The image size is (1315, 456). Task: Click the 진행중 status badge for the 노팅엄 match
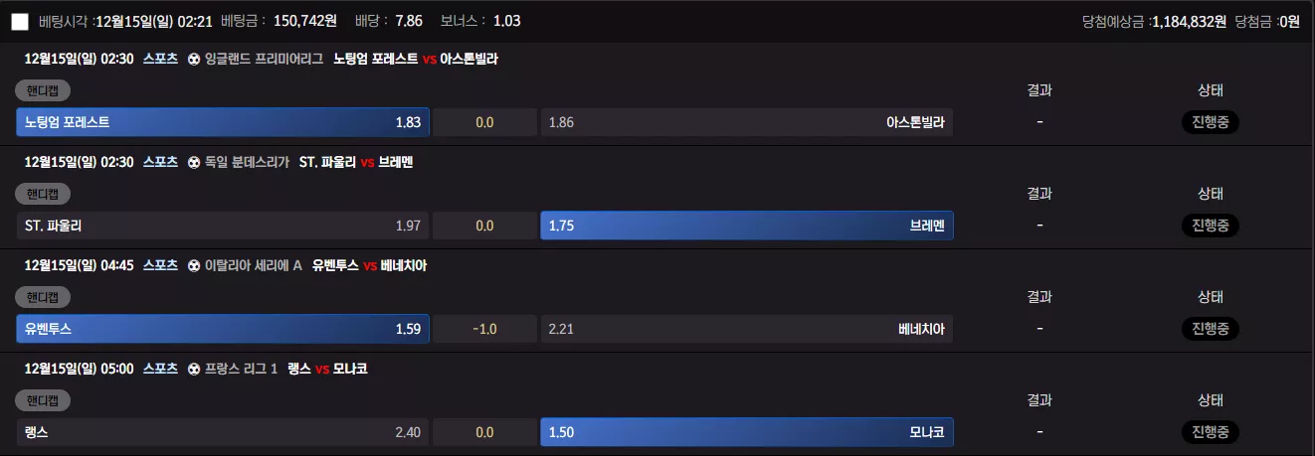coord(1211,122)
